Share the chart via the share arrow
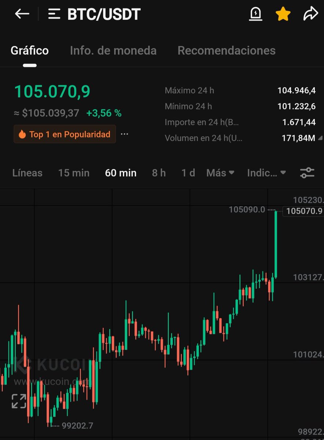The height and width of the screenshot is (440, 324). coord(310,14)
